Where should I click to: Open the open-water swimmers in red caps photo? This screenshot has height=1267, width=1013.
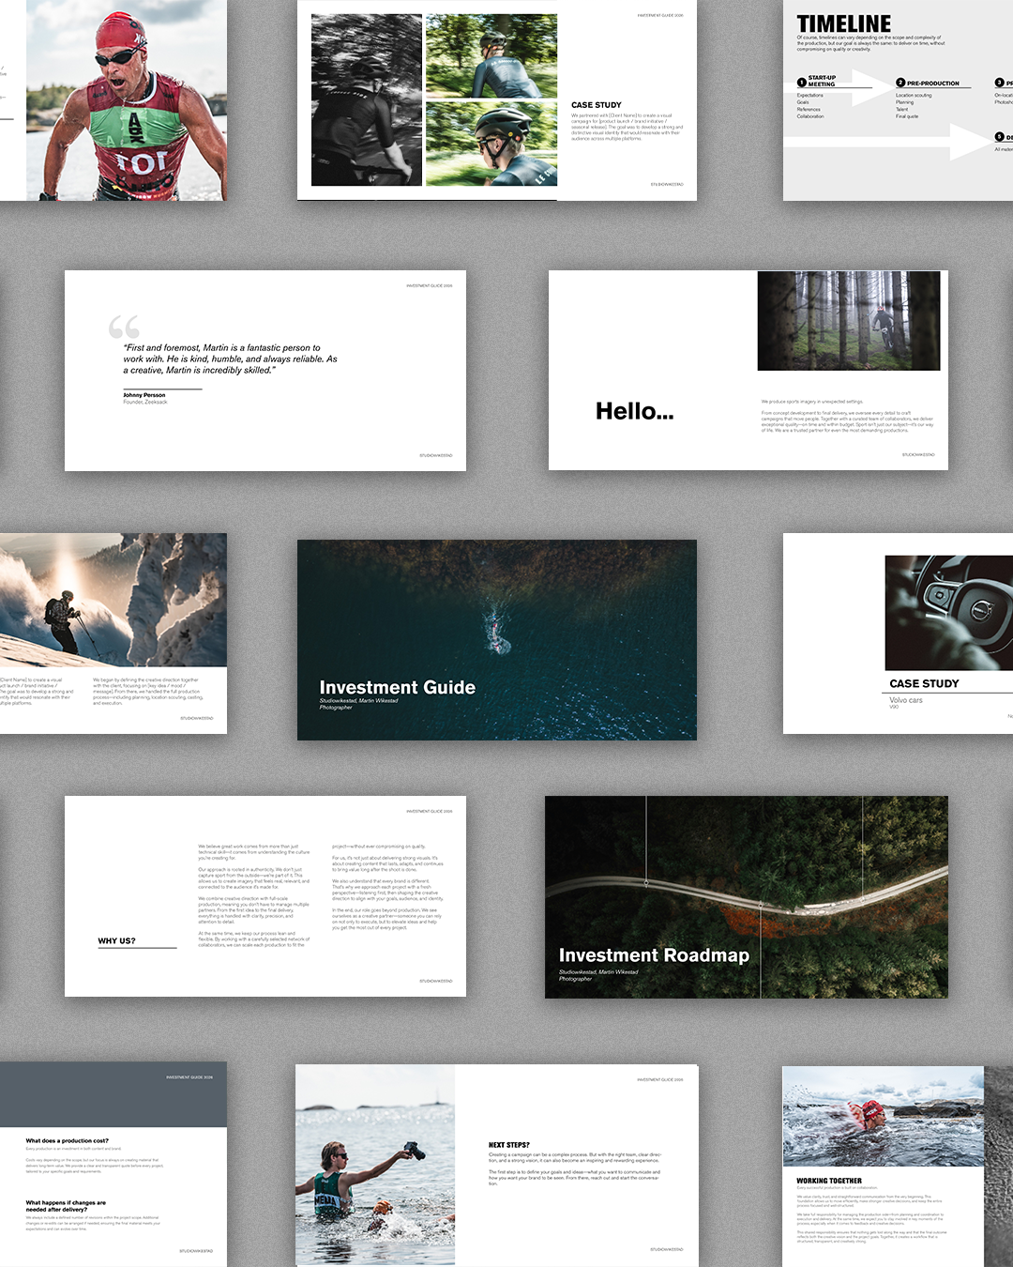[884, 1116]
